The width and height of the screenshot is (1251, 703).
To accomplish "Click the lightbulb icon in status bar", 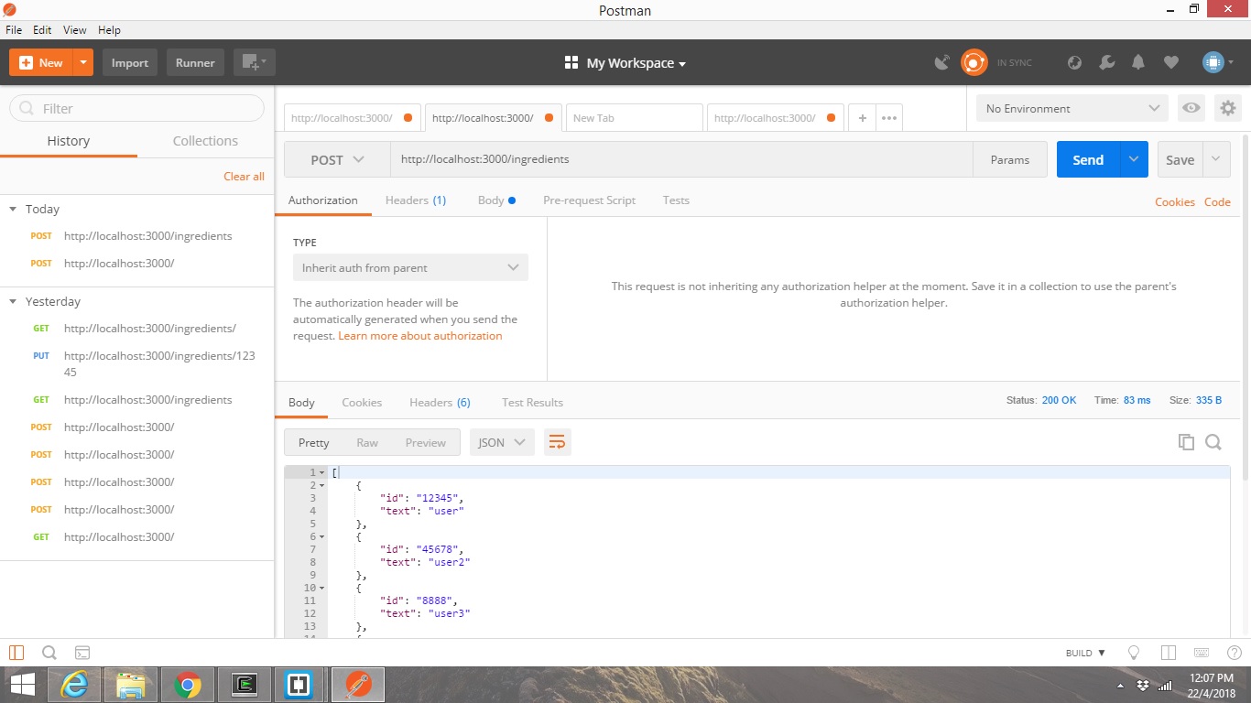I will (1134, 653).
